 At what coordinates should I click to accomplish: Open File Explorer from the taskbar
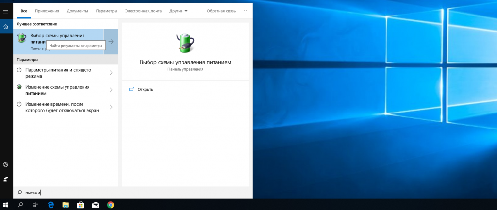(x=66, y=205)
